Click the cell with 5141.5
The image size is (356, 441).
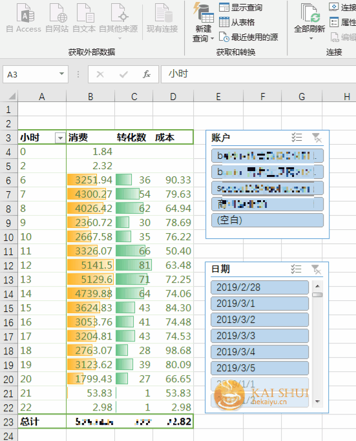pos(90,265)
